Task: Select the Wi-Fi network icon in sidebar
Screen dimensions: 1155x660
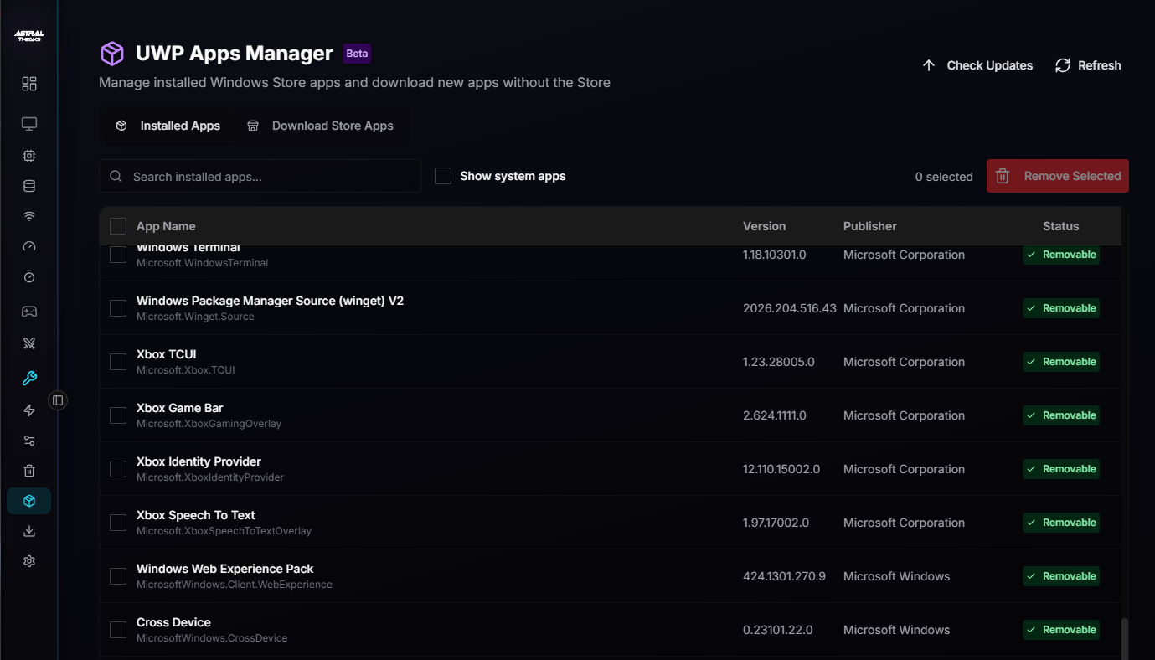Action: tap(29, 216)
